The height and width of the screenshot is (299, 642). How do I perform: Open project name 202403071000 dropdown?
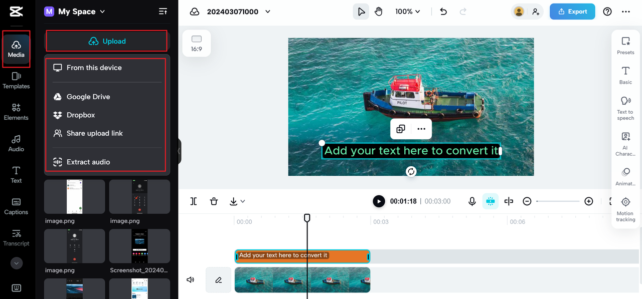[238, 12]
